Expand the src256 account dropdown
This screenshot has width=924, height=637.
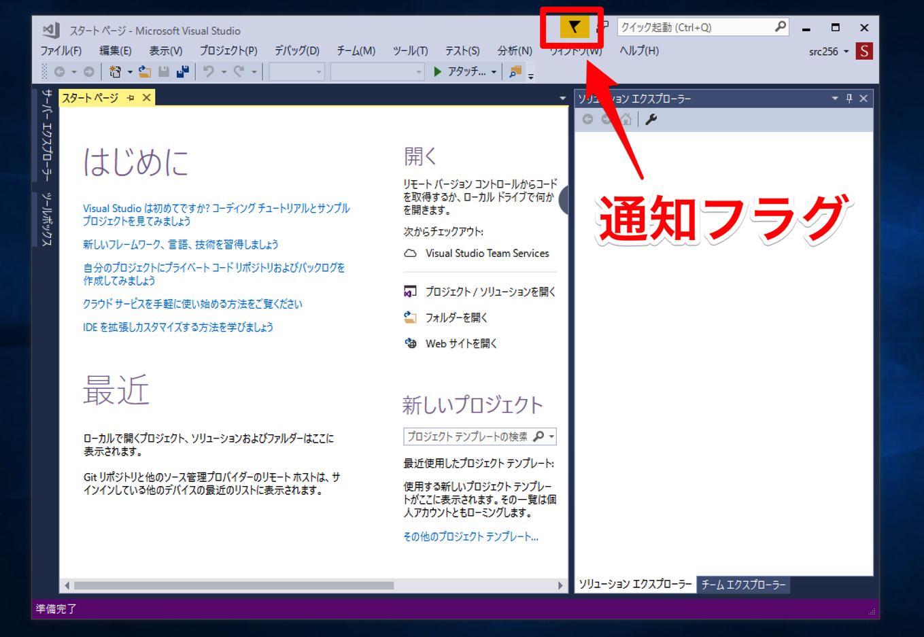[846, 52]
